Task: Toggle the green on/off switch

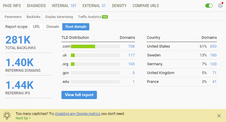Action: tap(209, 6)
